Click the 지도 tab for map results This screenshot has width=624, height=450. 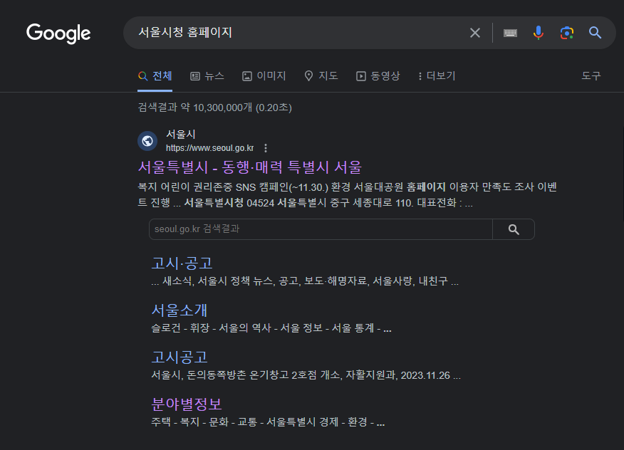pyautogui.click(x=321, y=75)
